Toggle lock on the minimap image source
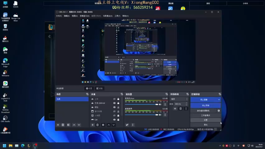The width and height of the screenshot is (265, 149). pos(118,116)
